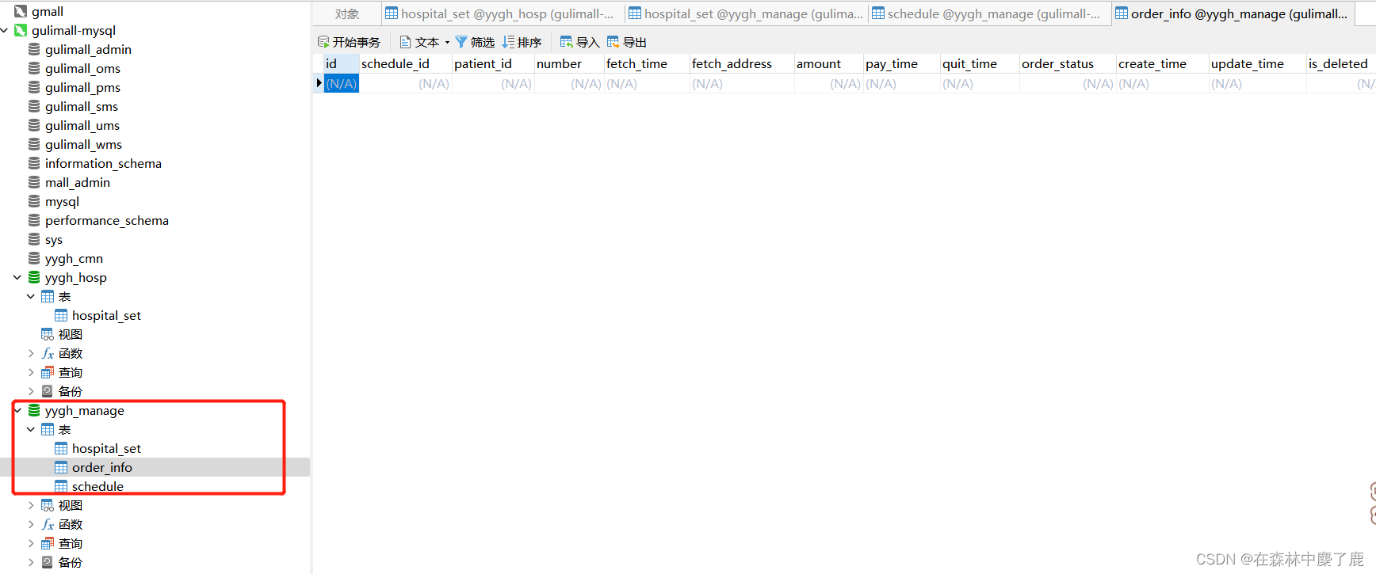Click the gulimall_wms database icon

coord(34,144)
